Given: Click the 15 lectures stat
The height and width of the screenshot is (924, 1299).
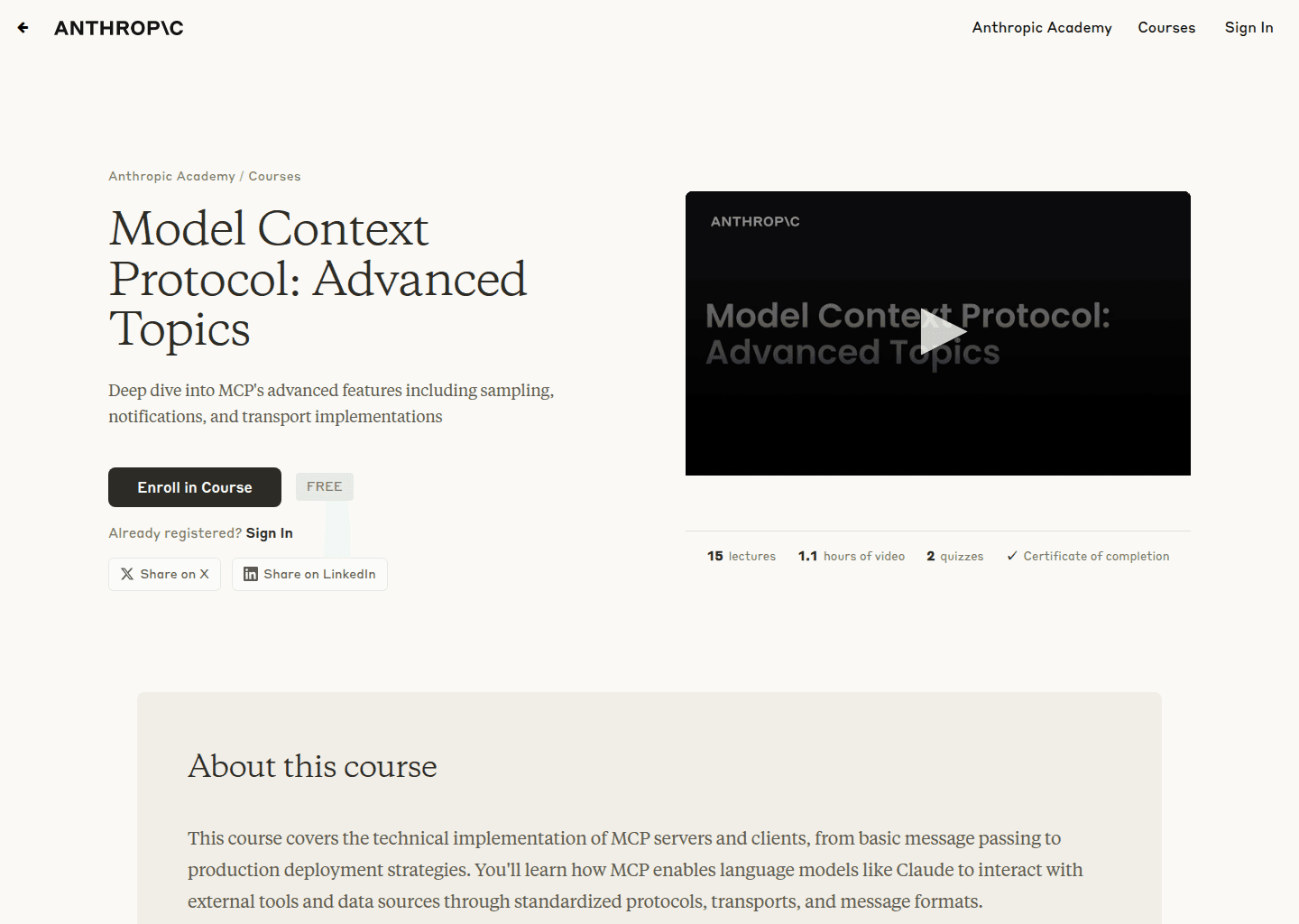Looking at the screenshot, I should [742, 556].
